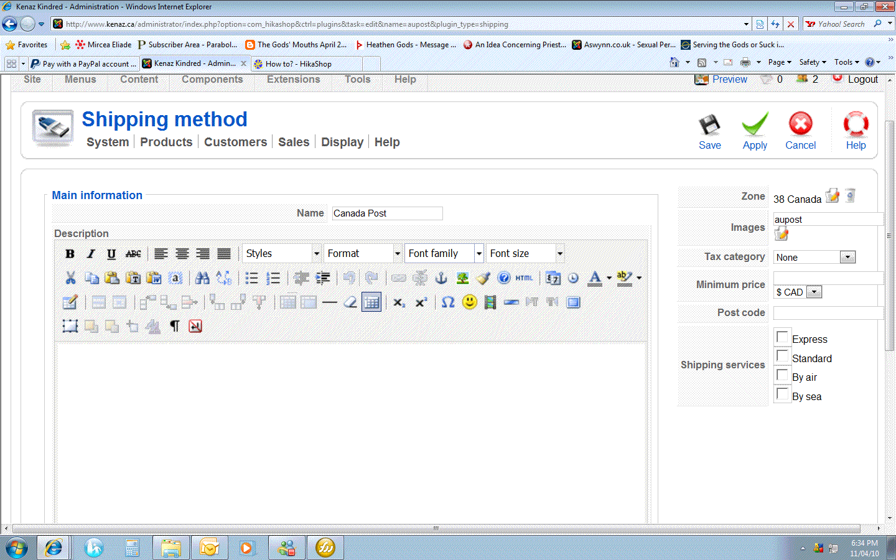Insert a smiley emoticon
Viewport: 896px width, 560px height.
[470, 302]
